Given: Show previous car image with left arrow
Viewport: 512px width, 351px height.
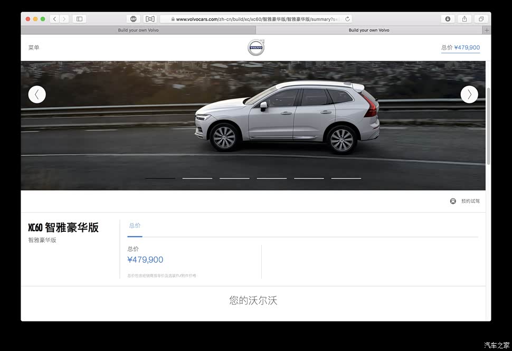Looking at the screenshot, I should click(x=37, y=94).
